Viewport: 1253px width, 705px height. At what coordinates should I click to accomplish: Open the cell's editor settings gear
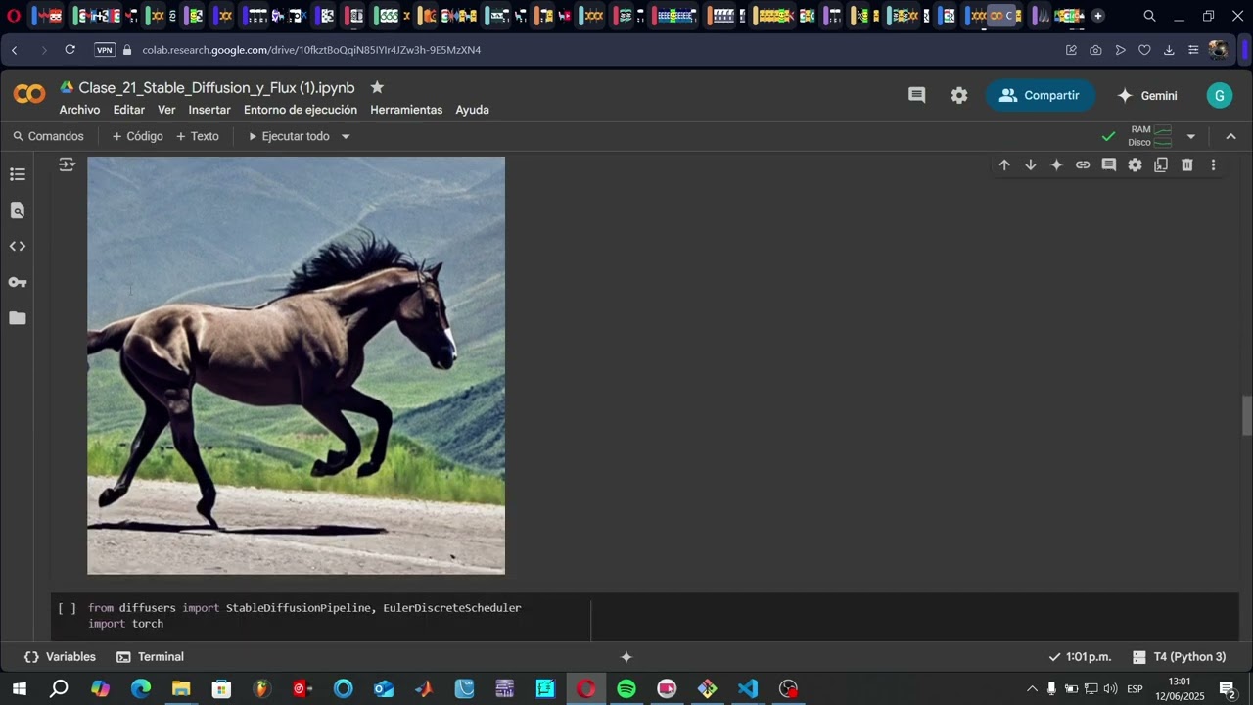click(1136, 165)
